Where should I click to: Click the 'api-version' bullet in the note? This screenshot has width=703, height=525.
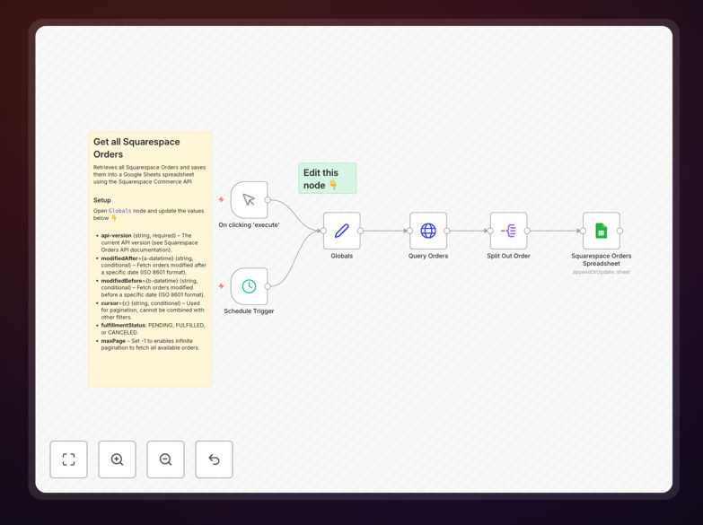coord(150,242)
